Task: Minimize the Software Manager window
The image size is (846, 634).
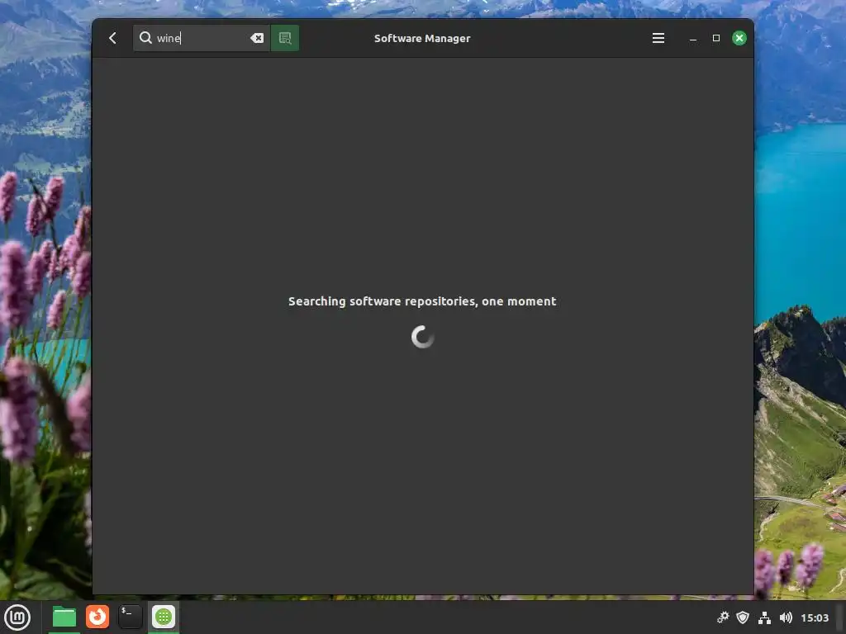Action: 693,38
